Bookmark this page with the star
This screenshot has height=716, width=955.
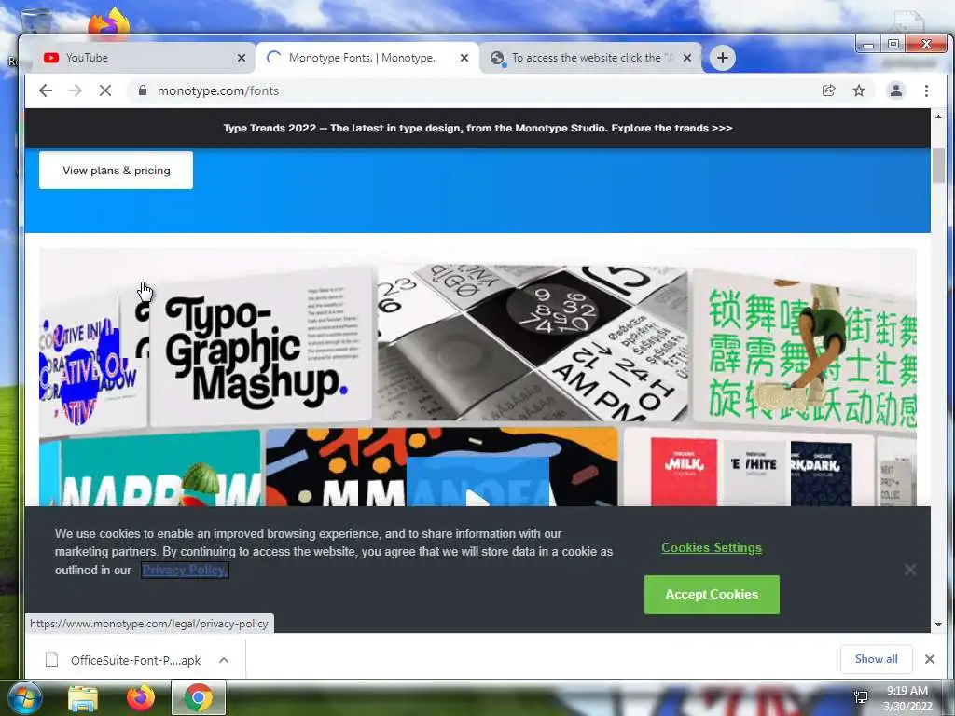pos(859,90)
